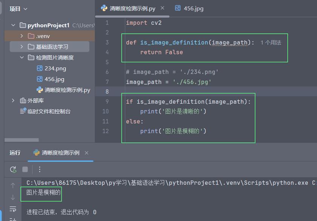The height and width of the screenshot is (221, 317).
Task: Click the Python icon of 清晰度检测示例.py in tree
Action: click(40, 90)
